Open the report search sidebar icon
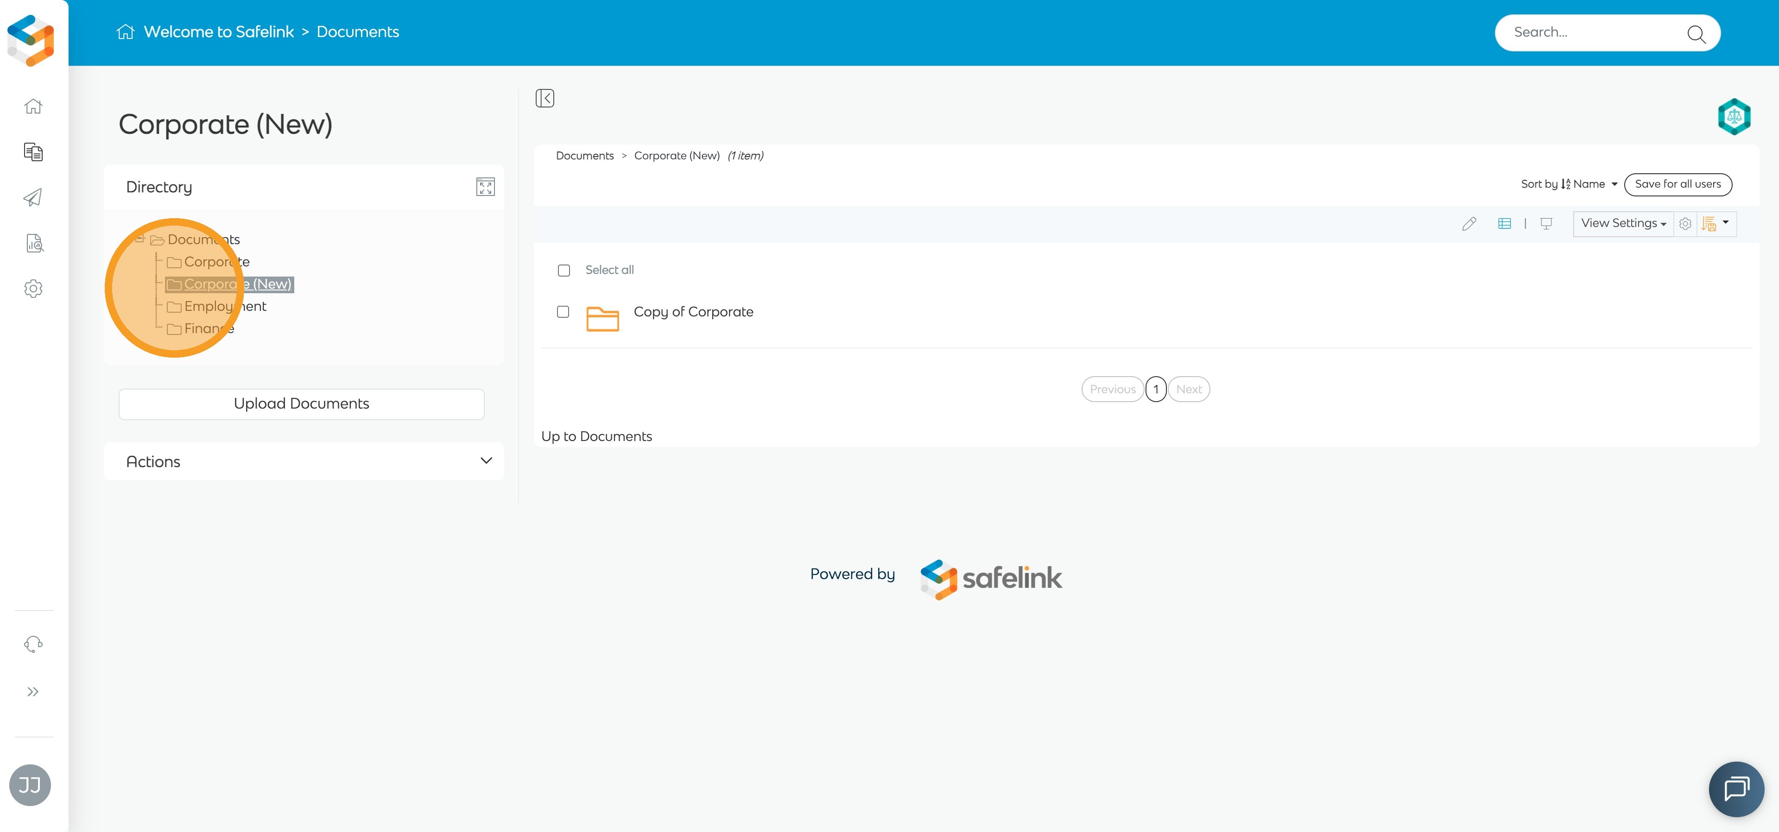1779x832 pixels. [34, 243]
